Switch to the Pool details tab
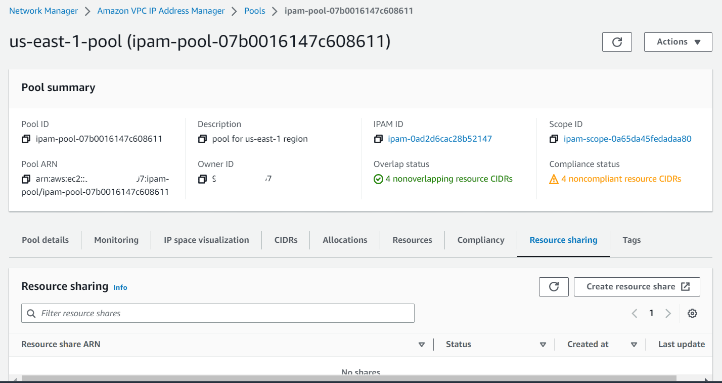Image resolution: width=722 pixels, height=383 pixels. pyautogui.click(x=45, y=240)
